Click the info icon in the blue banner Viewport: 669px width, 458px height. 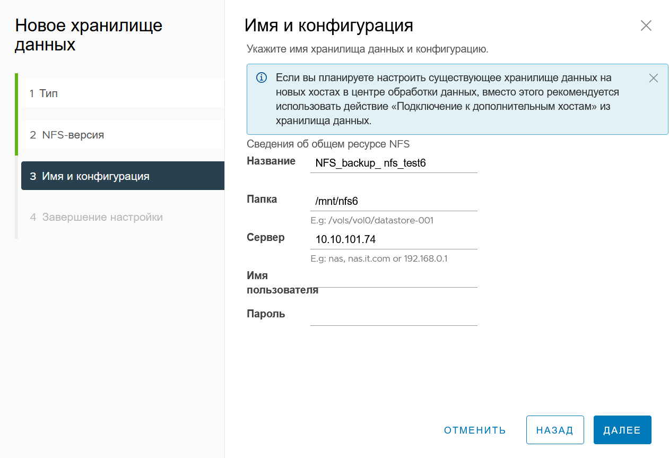pyautogui.click(x=262, y=78)
